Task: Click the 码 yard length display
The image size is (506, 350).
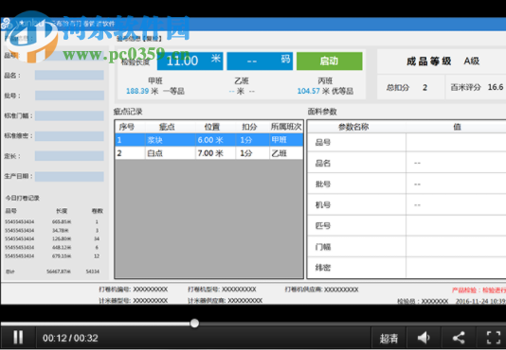Action: tap(260, 61)
